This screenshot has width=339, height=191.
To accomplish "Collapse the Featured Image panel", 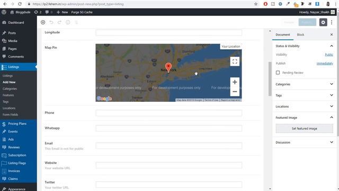I will [304, 118].
